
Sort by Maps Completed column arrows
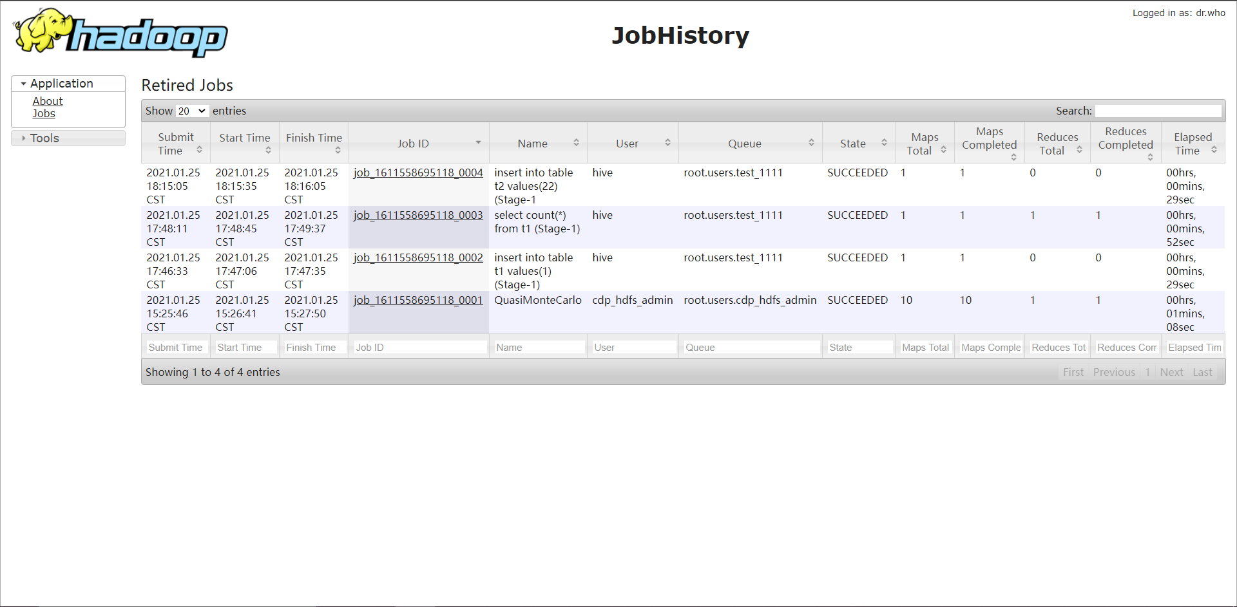coord(1013,157)
